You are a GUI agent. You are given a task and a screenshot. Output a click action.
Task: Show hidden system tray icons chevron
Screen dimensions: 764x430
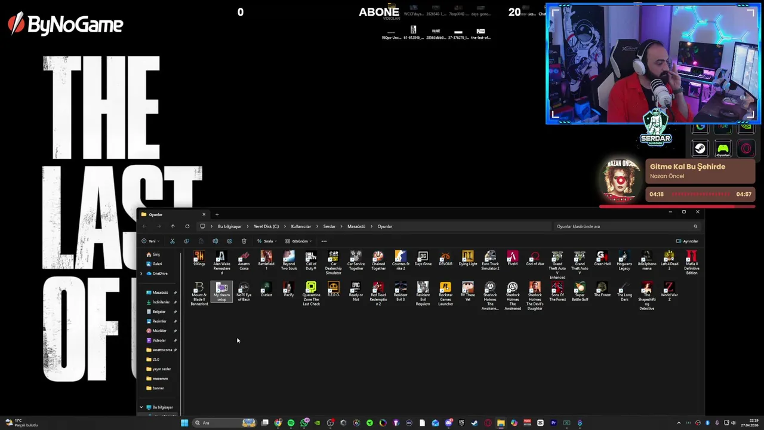[679, 423]
